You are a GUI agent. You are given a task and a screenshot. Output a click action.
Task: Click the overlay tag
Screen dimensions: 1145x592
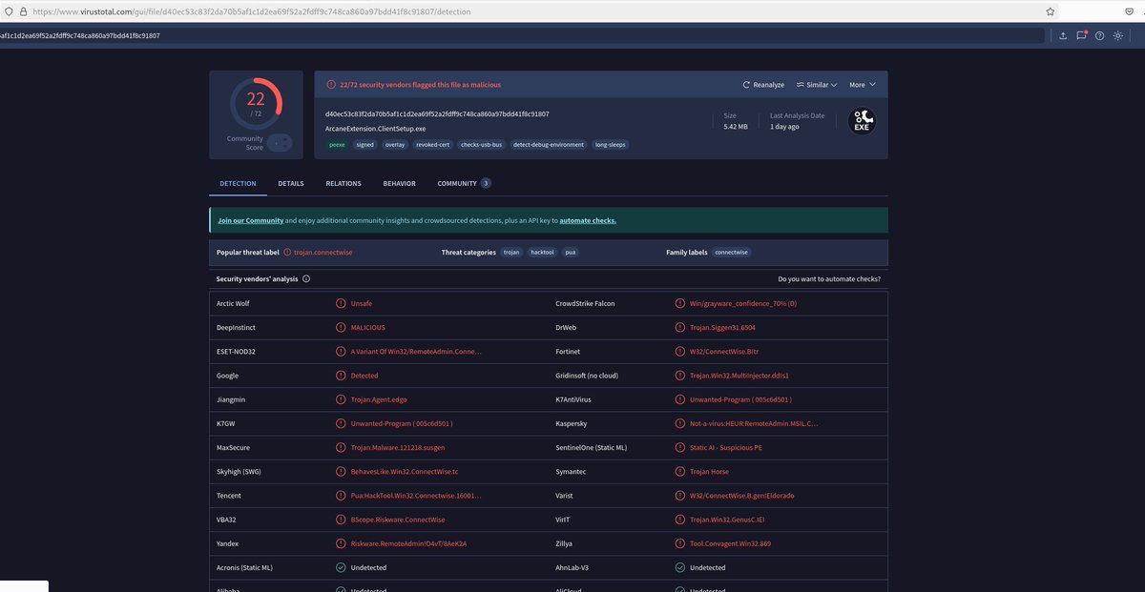pos(395,145)
